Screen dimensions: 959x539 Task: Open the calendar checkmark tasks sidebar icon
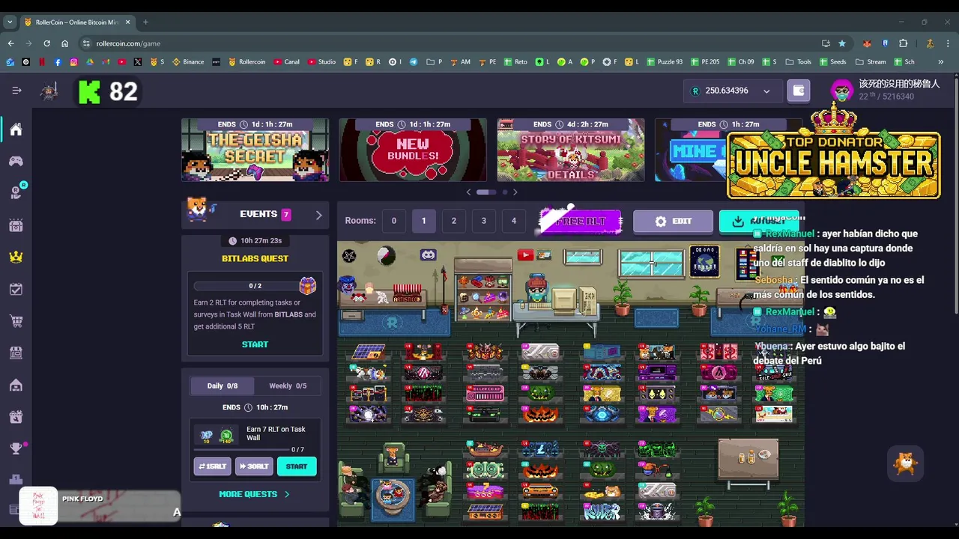click(x=16, y=289)
